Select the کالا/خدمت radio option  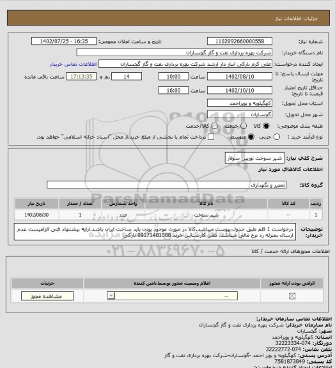click(x=214, y=126)
